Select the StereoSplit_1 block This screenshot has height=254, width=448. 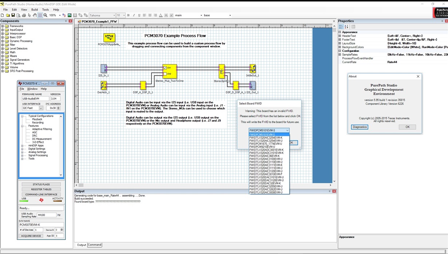pyautogui.click(x=221, y=71)
